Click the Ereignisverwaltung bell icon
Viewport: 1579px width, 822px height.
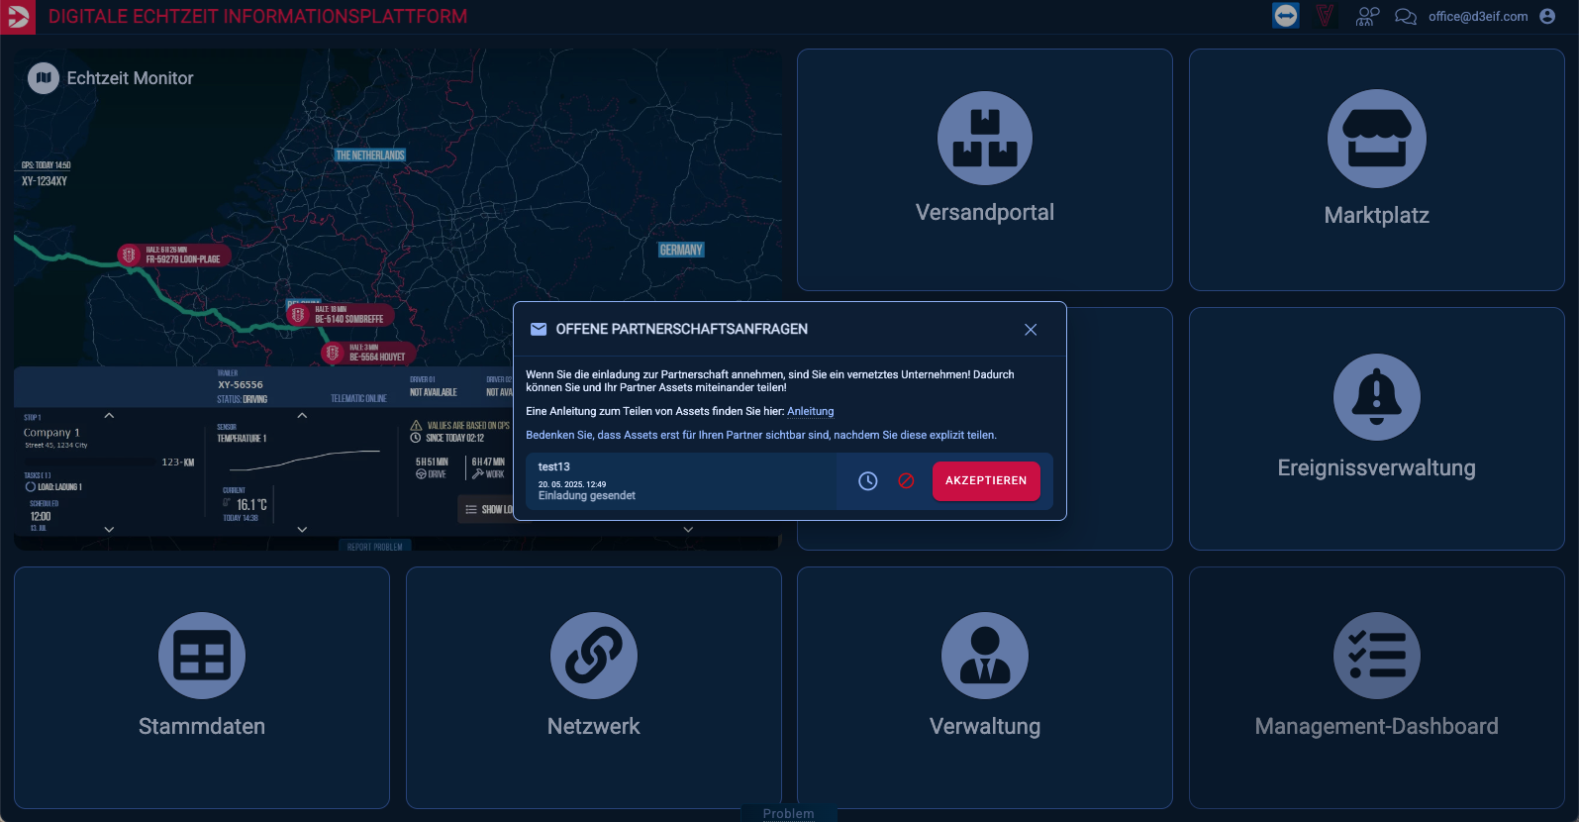(1376, 397)
